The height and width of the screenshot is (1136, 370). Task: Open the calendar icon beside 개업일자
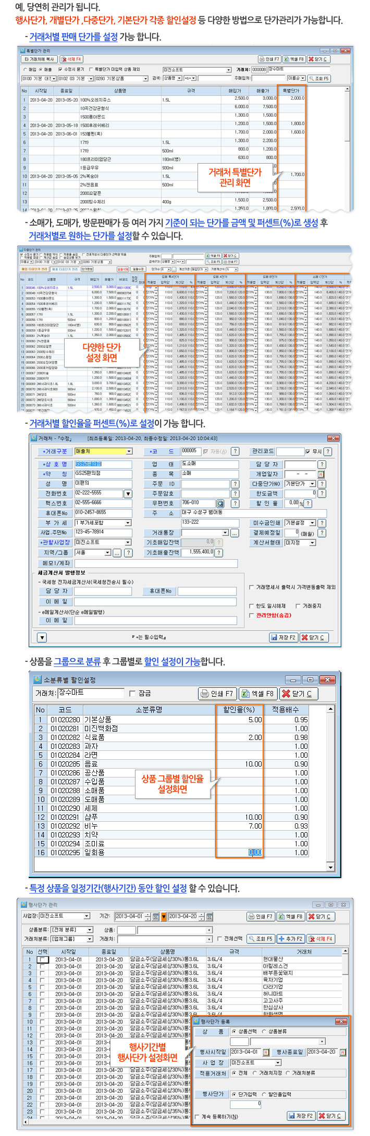click(321, 474)
